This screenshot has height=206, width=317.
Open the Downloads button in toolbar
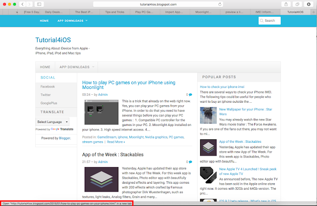309,4
